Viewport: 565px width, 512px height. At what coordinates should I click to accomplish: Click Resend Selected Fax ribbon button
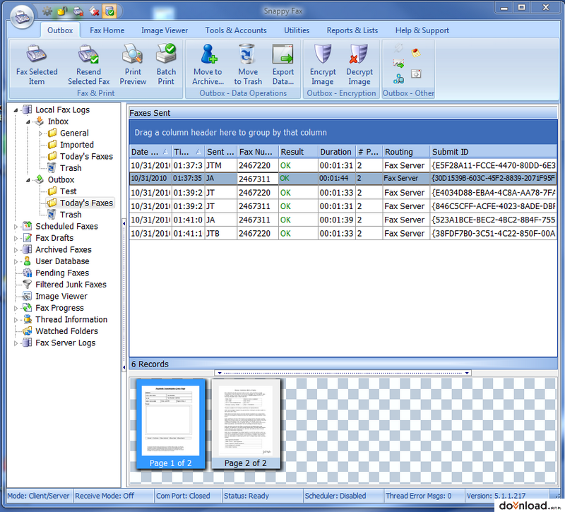click(89, 64)
